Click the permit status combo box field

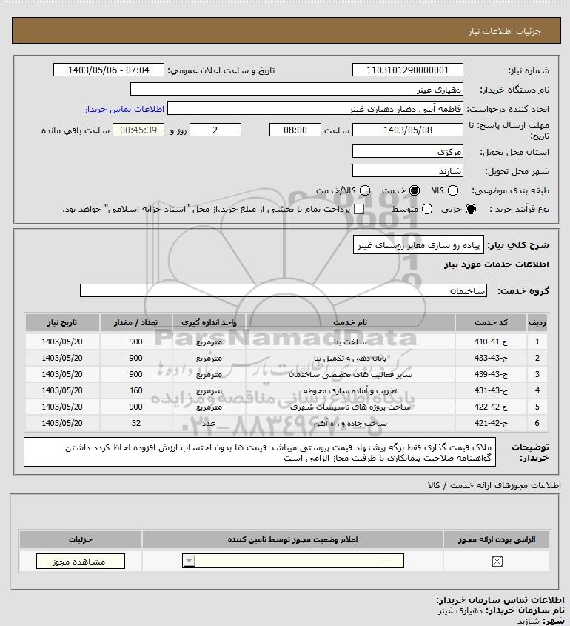(293, 562)
